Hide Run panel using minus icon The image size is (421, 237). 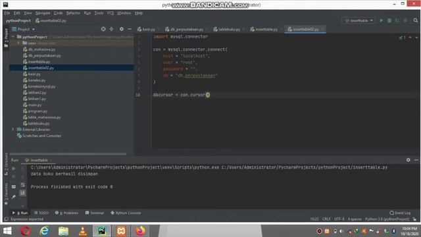pos(416,160)
